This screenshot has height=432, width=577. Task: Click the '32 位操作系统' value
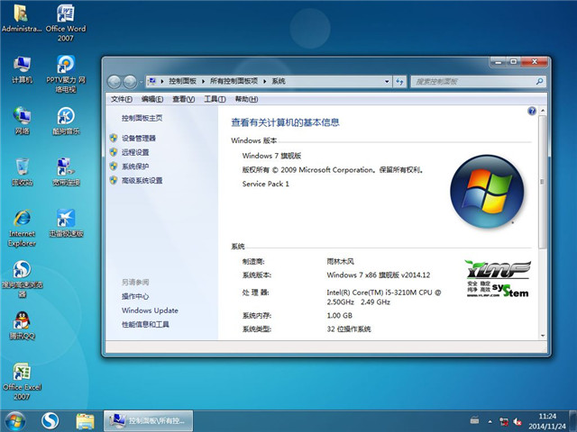(x=349, y=329)
